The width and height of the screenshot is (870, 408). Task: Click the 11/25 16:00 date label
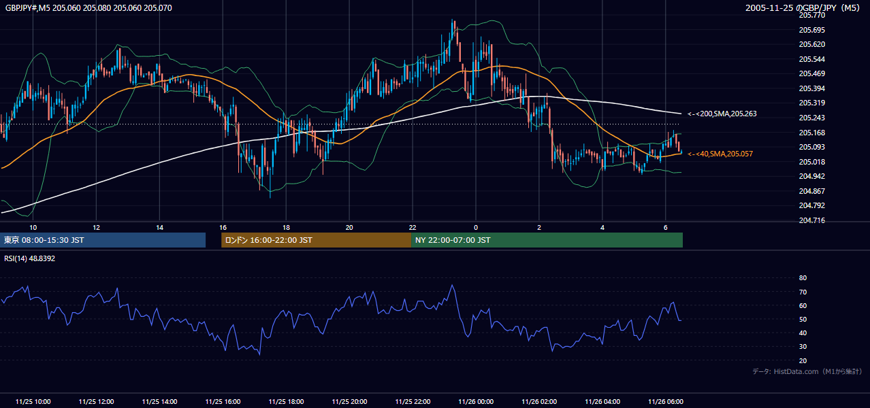(x=223, y=401)
